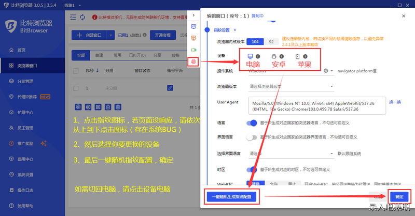Click the 使用帮助 question icon
The image size is (415, 216).
11,206
